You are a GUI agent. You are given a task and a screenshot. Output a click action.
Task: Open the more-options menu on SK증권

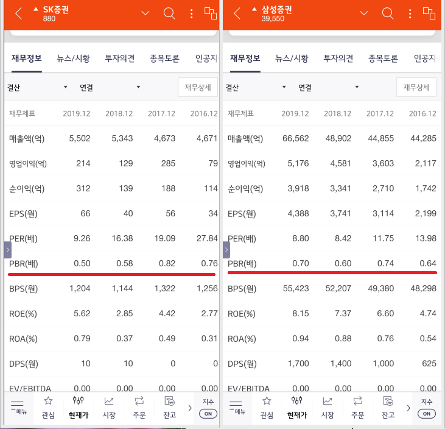pos(192,13)
